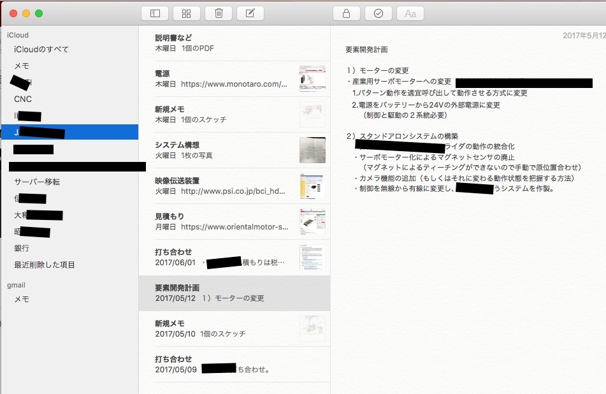Open the 新規メモ note from 木曜日
The width and height of the screenshot is (606, 394).
click(234, 115)
